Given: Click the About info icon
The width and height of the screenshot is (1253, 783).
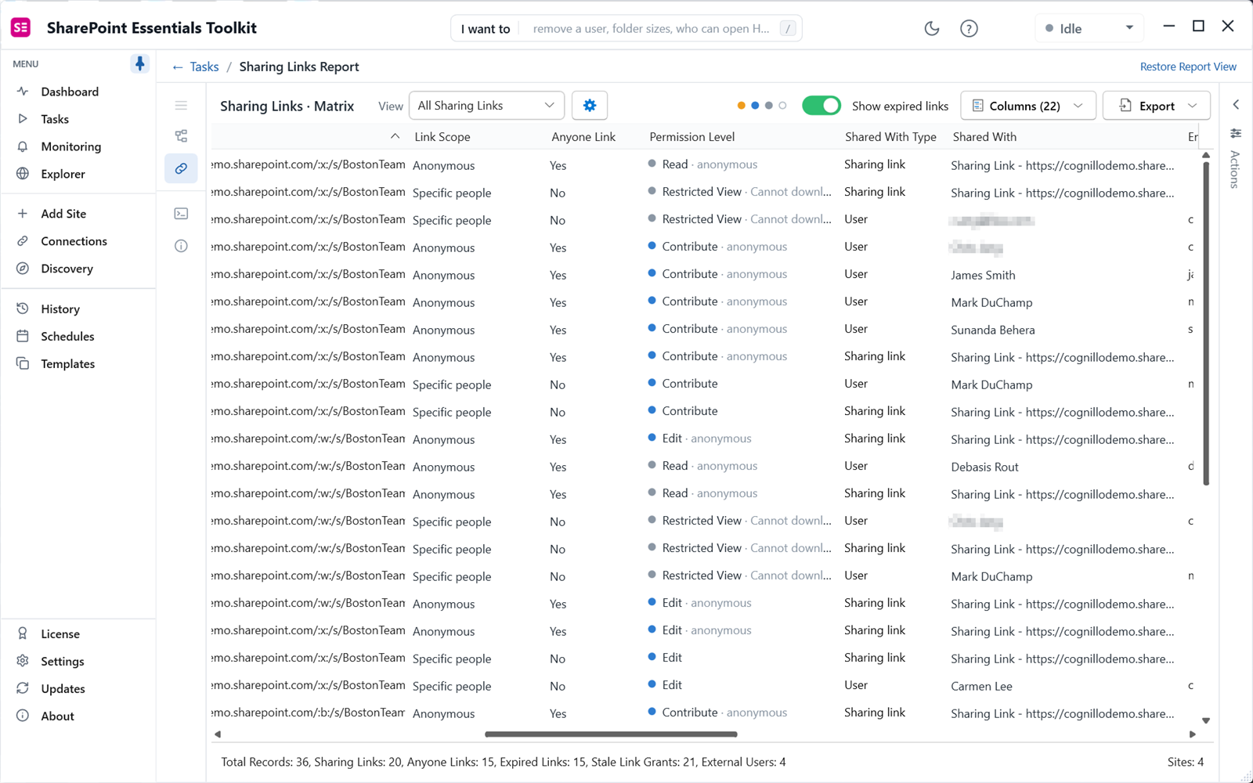Looking at the screenshot, I should [x=23, y=716].
